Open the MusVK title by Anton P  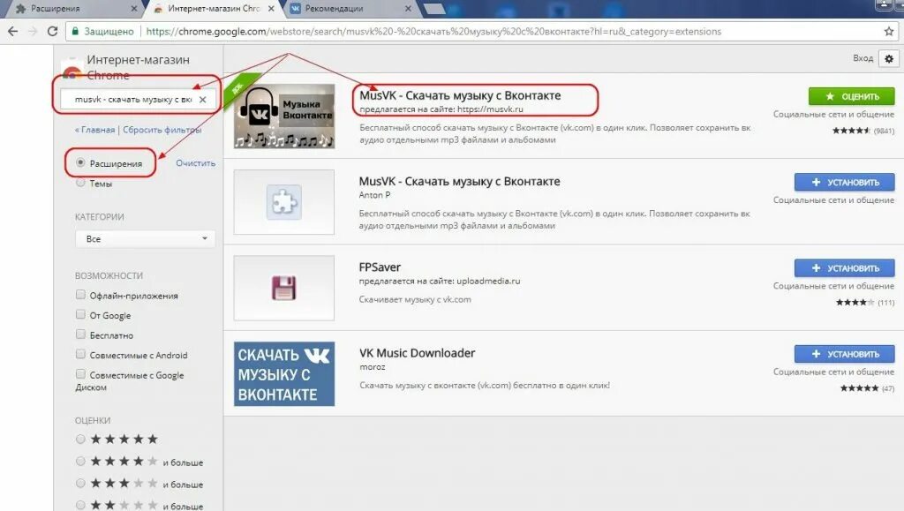(459, 181)
